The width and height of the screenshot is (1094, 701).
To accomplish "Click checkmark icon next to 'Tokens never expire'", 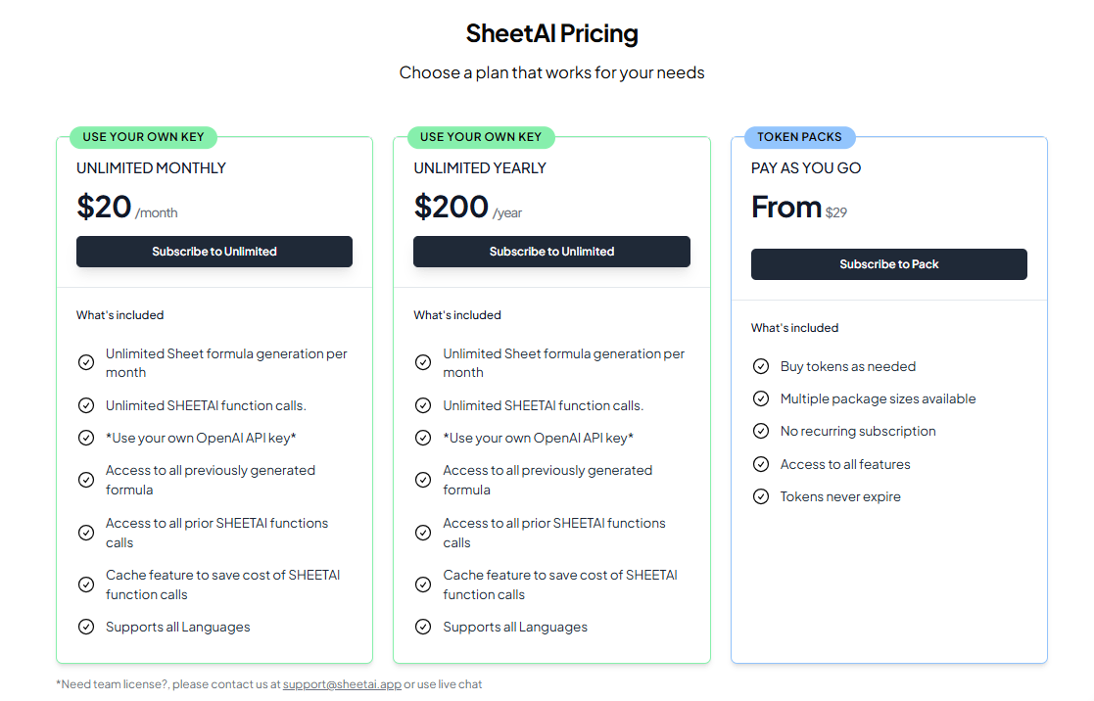I will click(761, 497).
